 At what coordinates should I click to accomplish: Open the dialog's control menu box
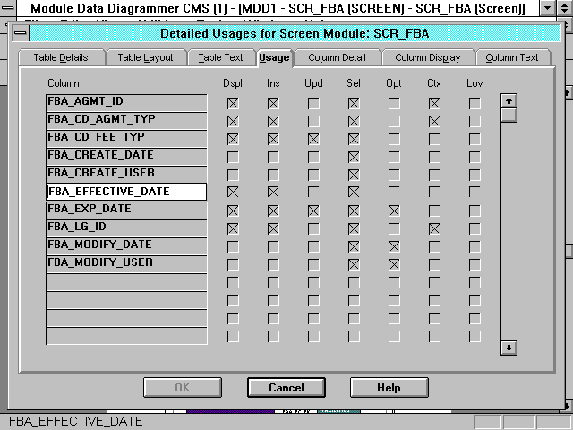click(20, 33)
